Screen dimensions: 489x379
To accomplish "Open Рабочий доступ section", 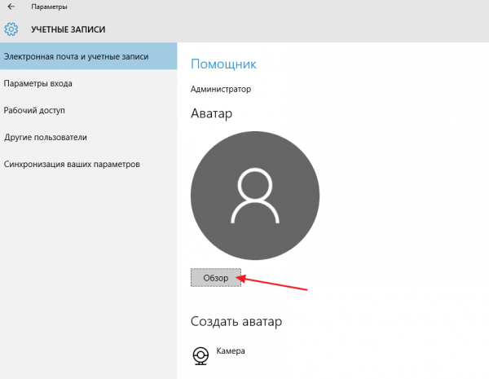I will click(89, 110).
